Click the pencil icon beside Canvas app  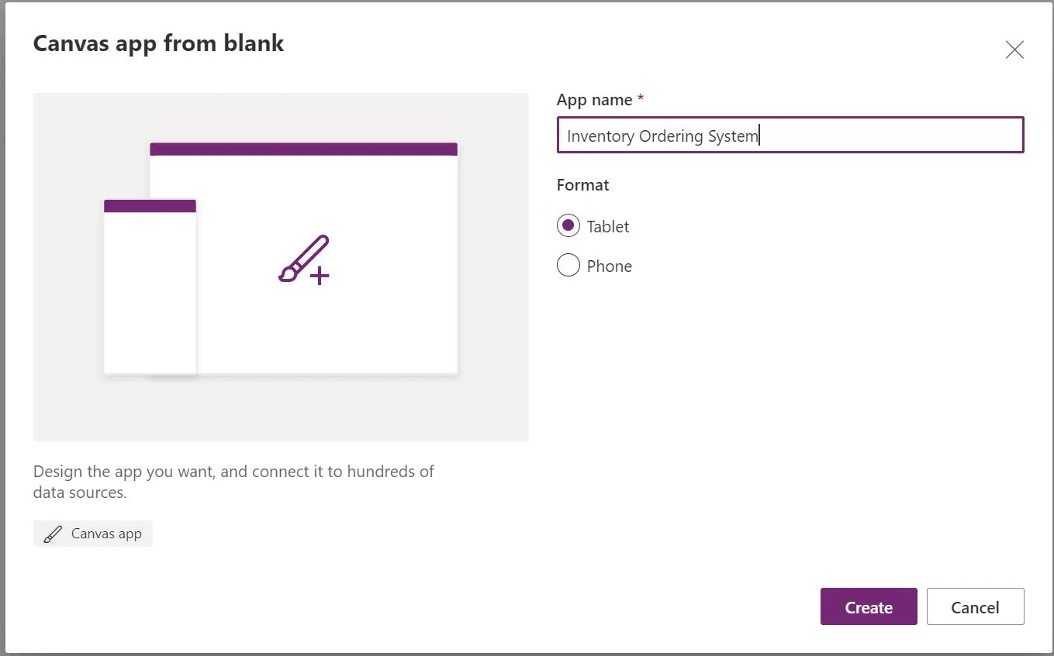[x=52, y=534]
